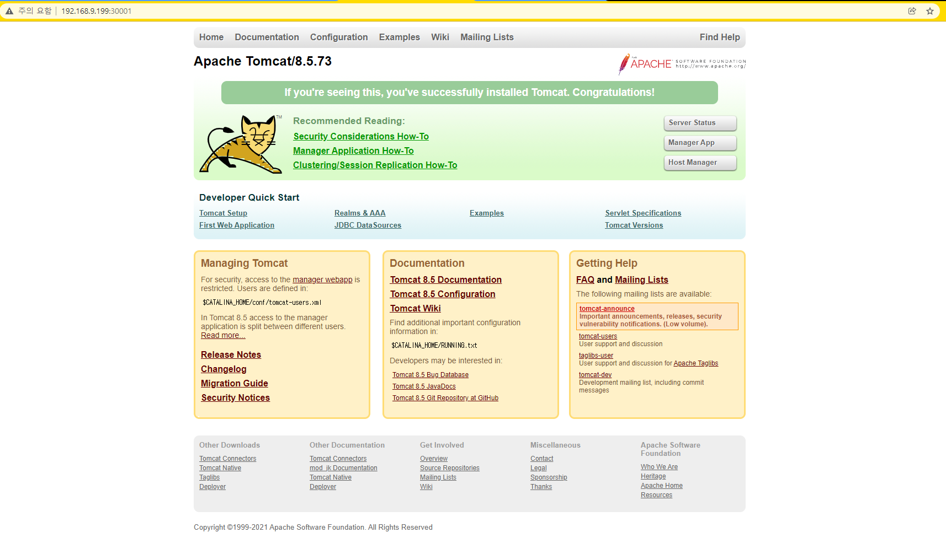The image size is (946, 554).
Task: Click the Host Manager button
Action: tap(700, 163)
